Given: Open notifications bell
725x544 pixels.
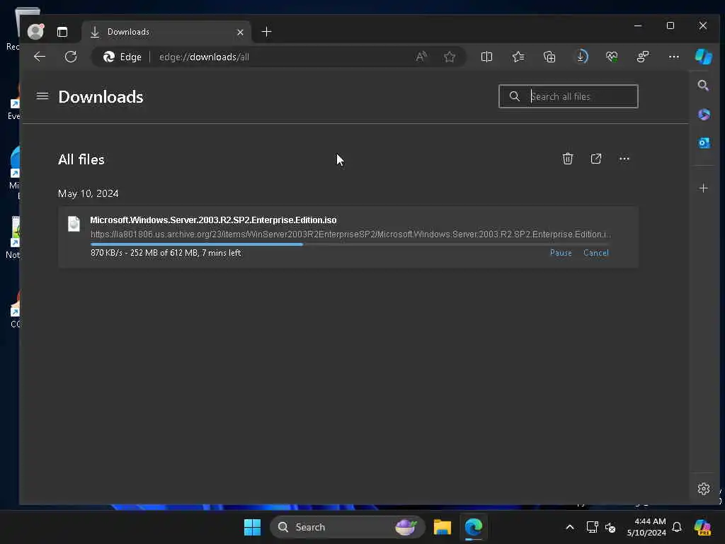Looking at the screenshot, I should tap(676, 527).
